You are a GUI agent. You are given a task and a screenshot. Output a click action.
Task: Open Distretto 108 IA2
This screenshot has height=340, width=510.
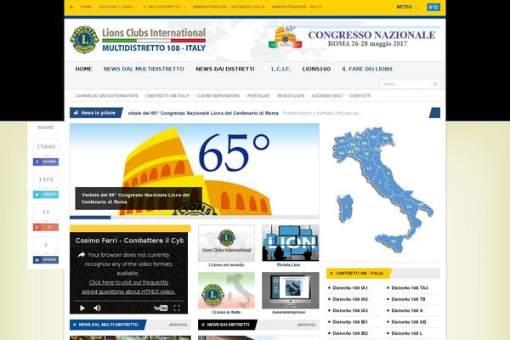350,299
